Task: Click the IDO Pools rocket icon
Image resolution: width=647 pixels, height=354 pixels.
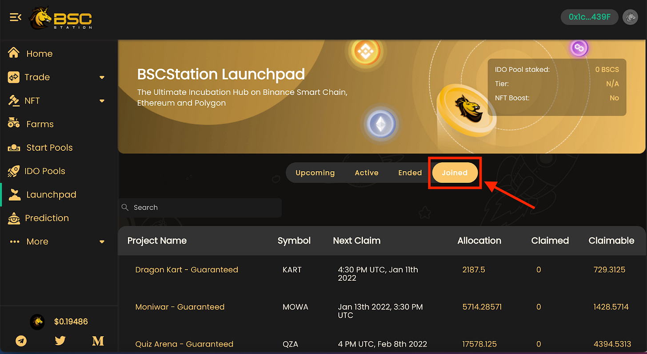Action: 14,171
